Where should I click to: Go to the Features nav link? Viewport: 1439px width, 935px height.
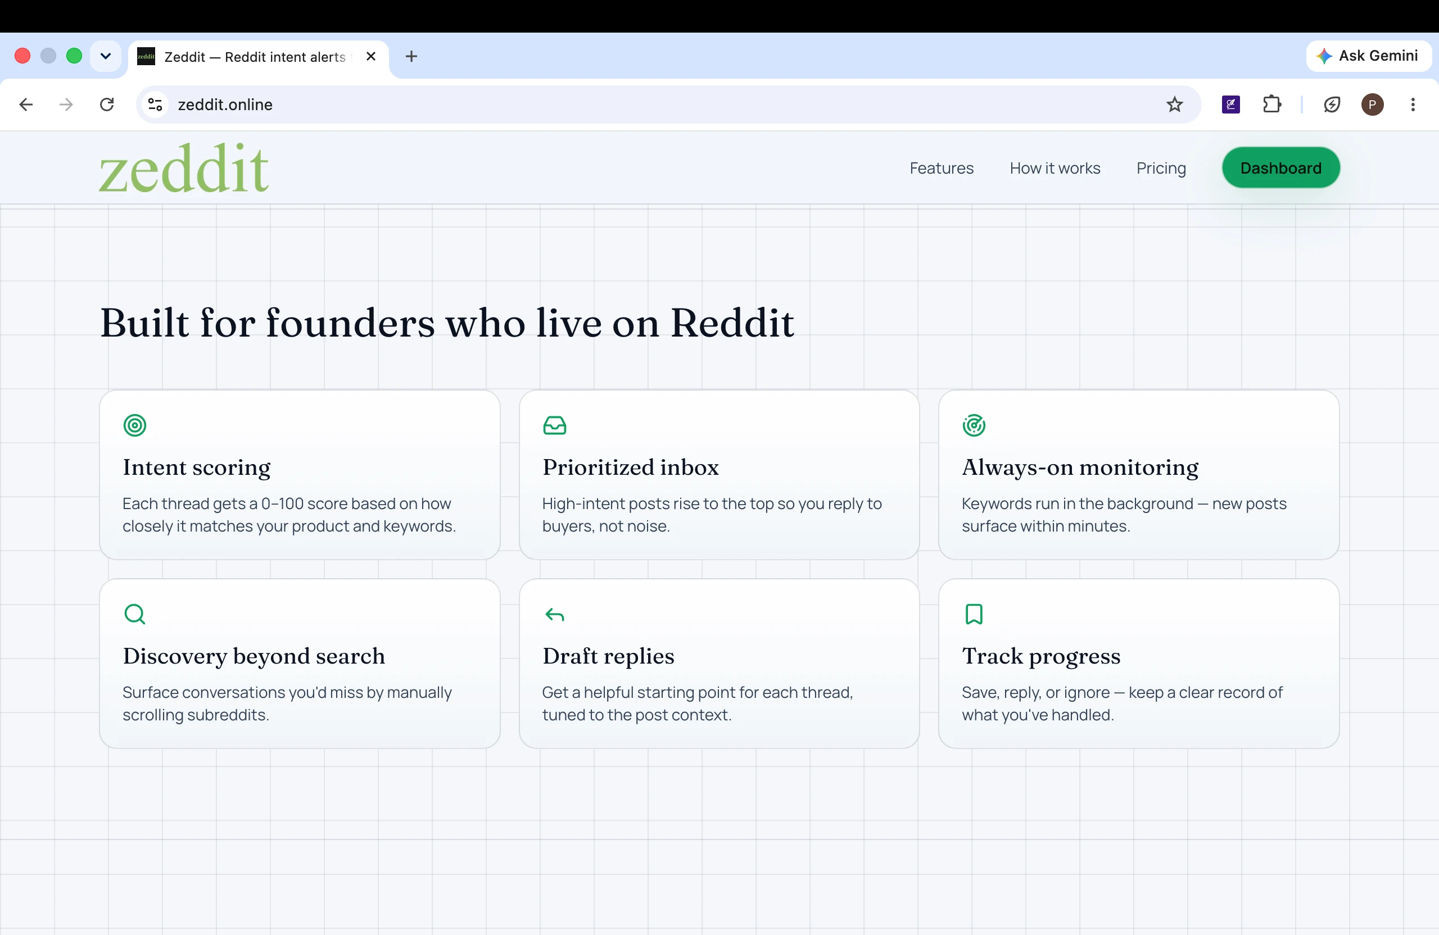[x=942, y=168]
